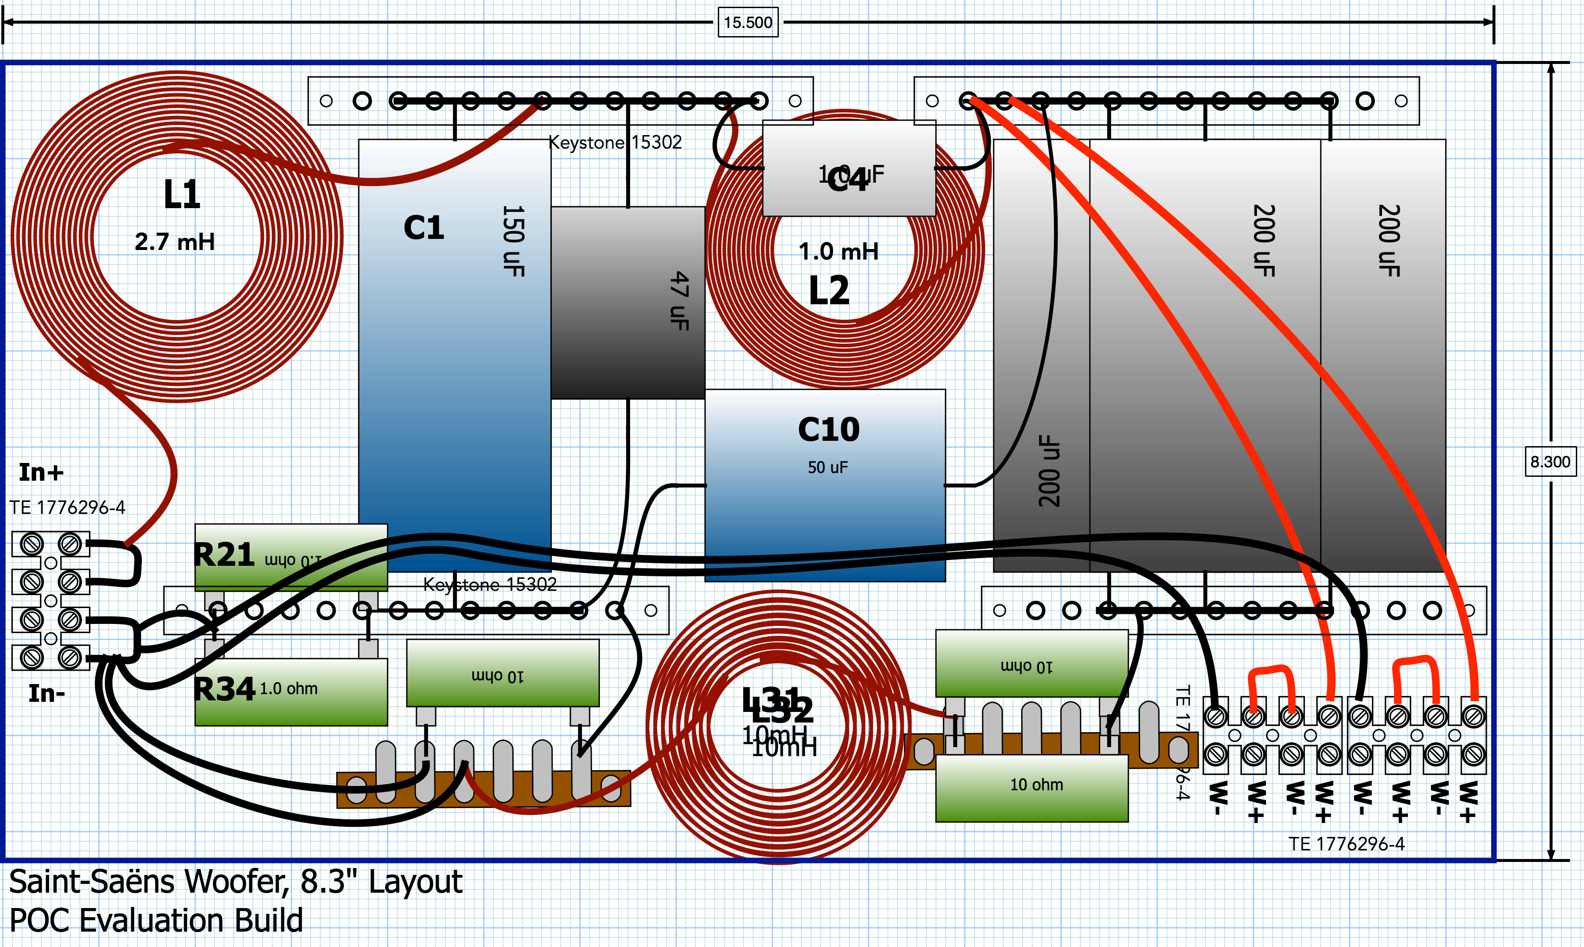The image size is (1584, 947).
Task: Click the leftmost W- terminal label
Action: coord(1217,797)
